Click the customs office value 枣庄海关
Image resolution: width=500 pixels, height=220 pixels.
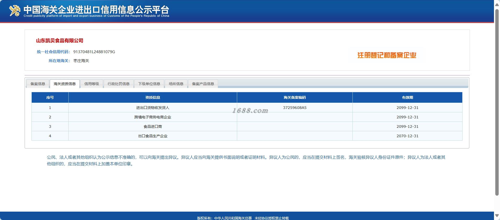tap(81, 61)
